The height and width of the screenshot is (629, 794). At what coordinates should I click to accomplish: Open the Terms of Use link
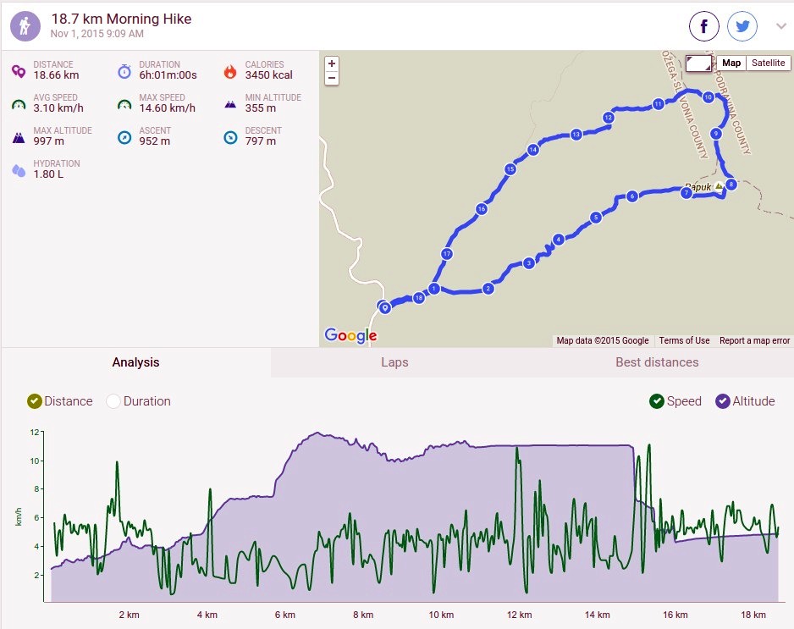point(684,340)
